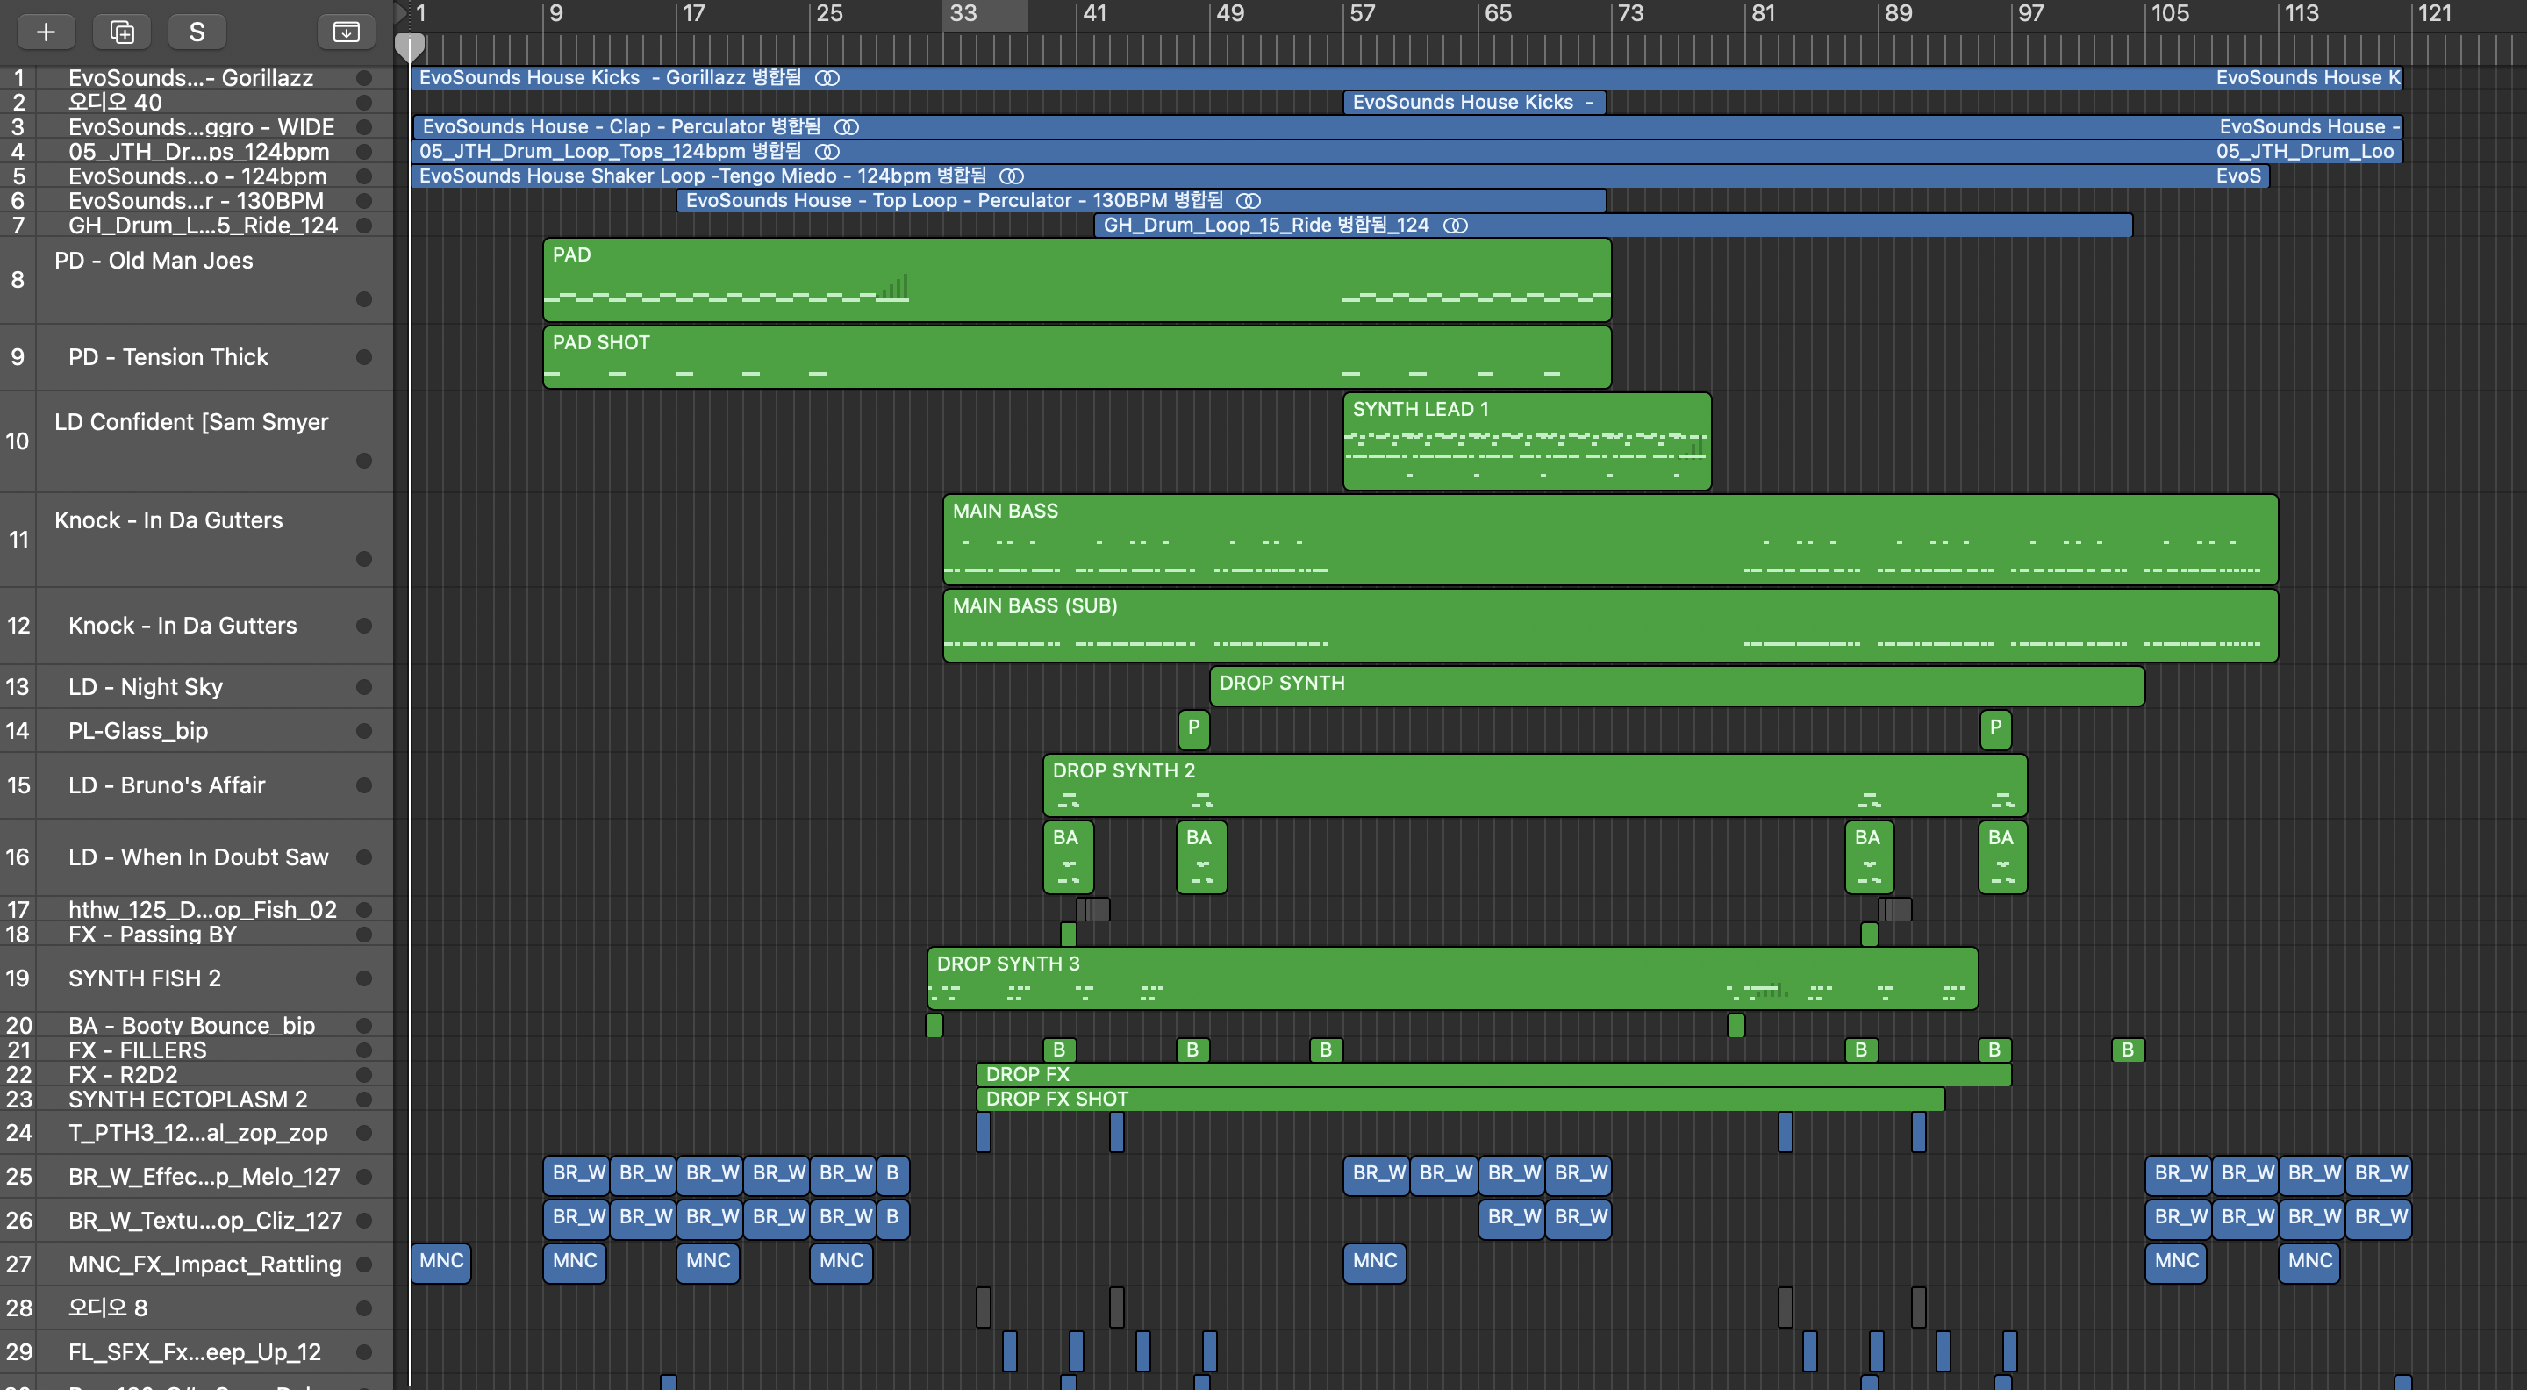Click loop icon on Clap Perculator region
Viewport: 2527px width, 1390px height.
pyautogui.click(x=847, y=127)
